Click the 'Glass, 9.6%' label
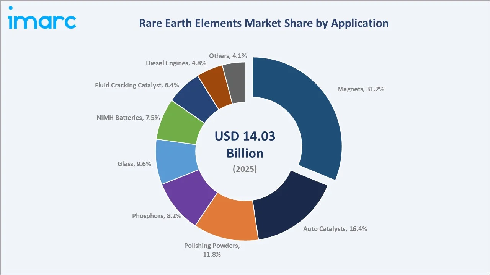This screenshot has height=275, width=490. [134, 164]
